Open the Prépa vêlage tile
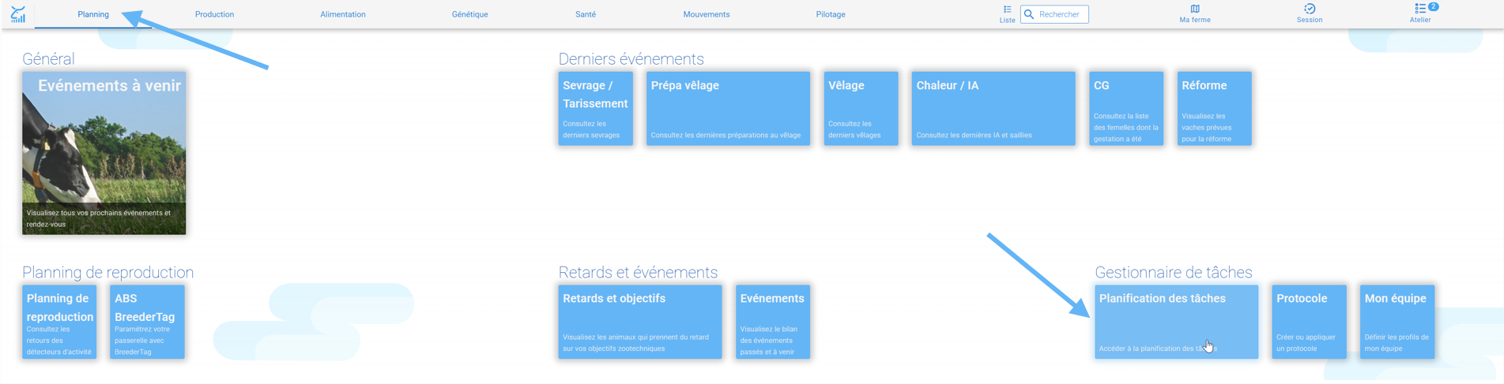The image size is (1504, 384). point(728,109)
